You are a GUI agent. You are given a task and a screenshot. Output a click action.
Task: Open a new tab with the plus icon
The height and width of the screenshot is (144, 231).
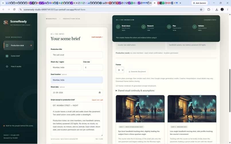click(x=180, y=3)
